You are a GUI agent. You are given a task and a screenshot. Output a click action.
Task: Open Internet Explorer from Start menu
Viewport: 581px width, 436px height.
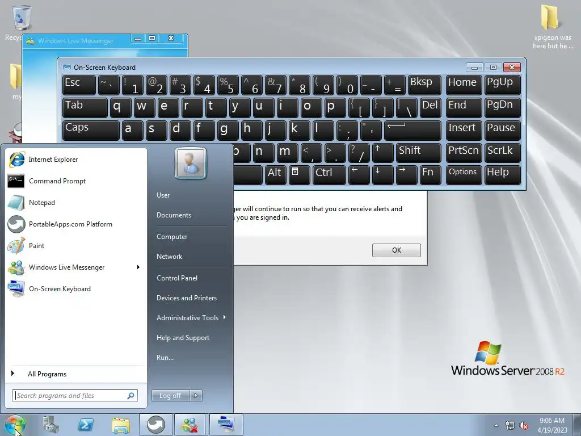point(76,160)
